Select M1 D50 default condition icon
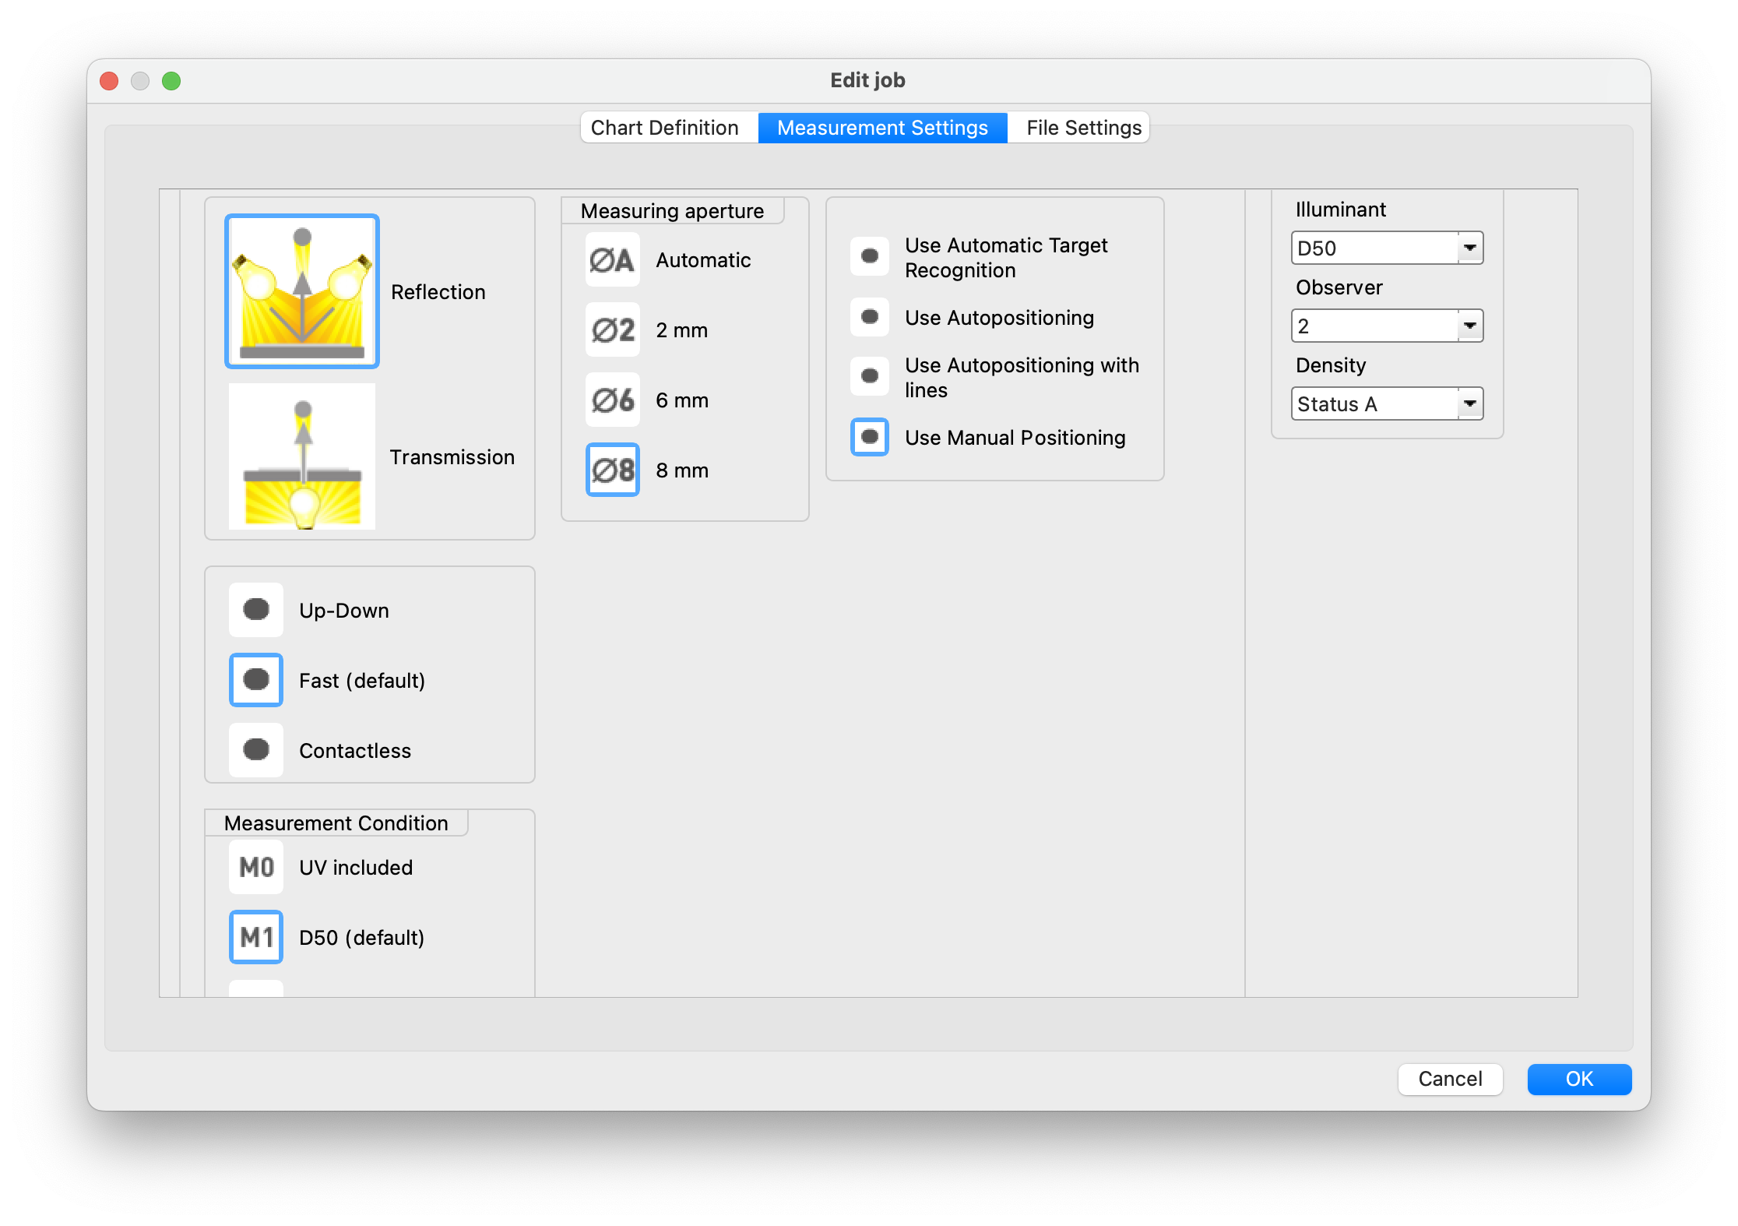Screen dimensions: 1738x1226 pos(256,938)
